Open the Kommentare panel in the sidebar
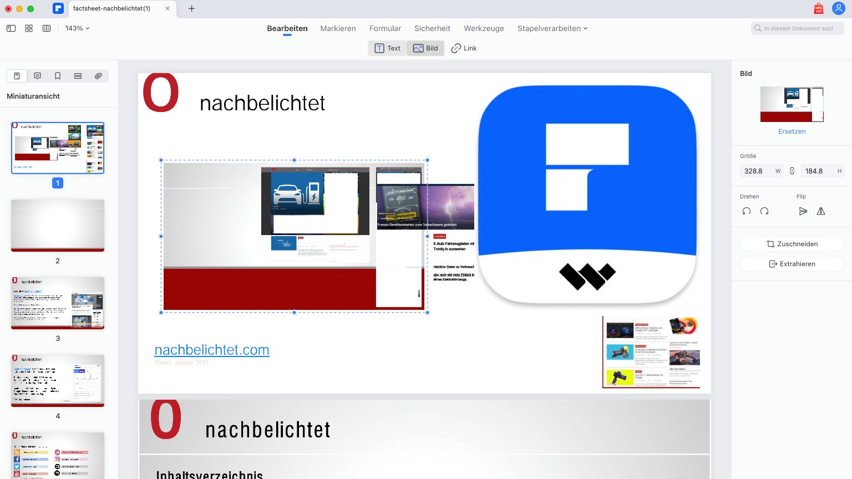 (37, 76)
